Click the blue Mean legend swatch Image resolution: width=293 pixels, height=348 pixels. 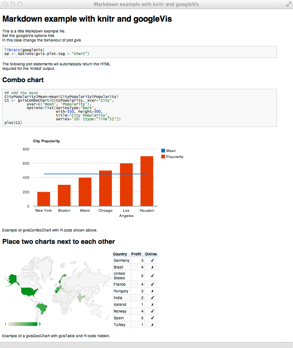pyautogui.click(x=163, y=151)
